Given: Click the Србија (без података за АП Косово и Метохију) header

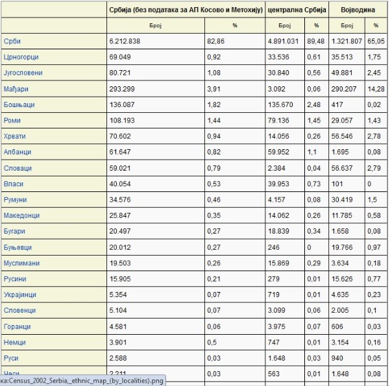Looking at the screenshot, I should point(186,10).
